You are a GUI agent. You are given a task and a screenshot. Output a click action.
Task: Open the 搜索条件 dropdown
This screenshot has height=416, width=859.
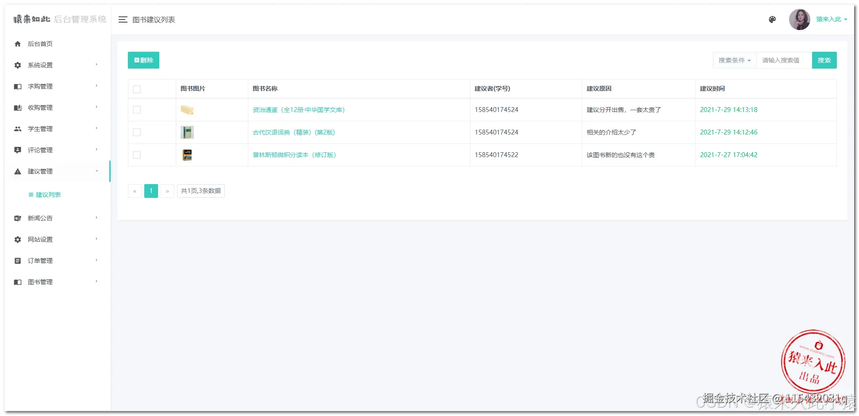tap(735, 60)
